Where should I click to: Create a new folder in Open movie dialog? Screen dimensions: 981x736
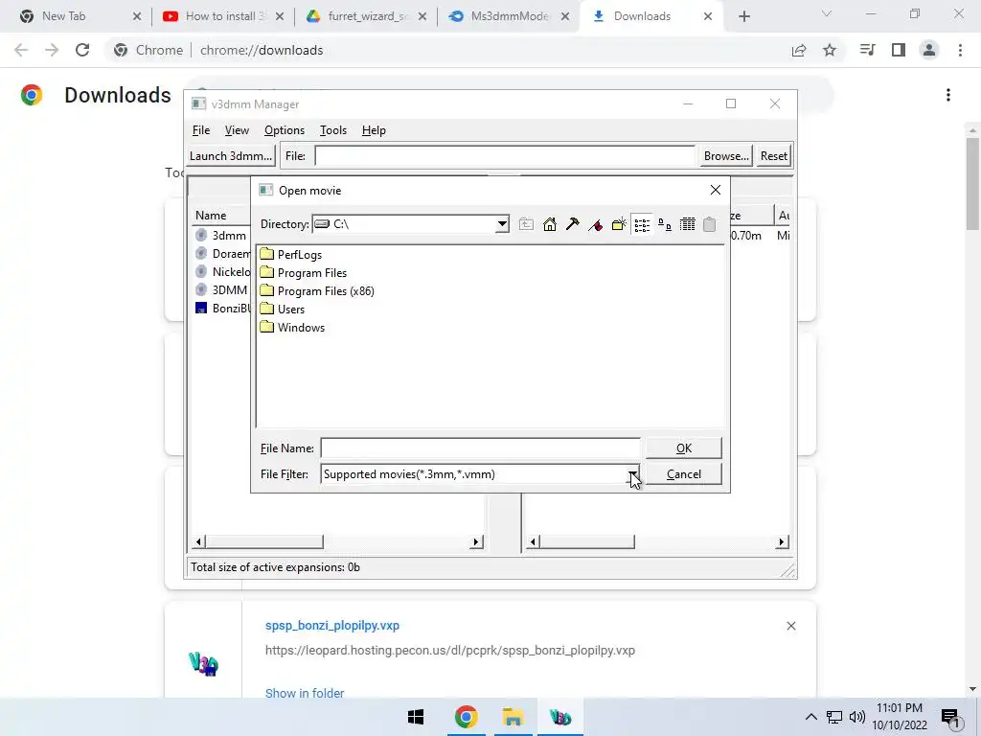(618, 224)
